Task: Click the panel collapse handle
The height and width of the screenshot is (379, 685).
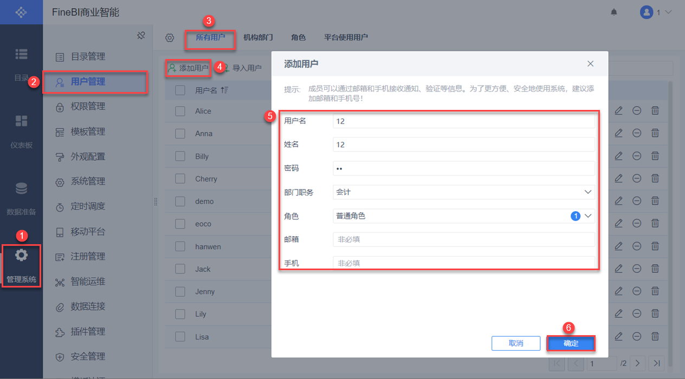Action: click(156, 201)
